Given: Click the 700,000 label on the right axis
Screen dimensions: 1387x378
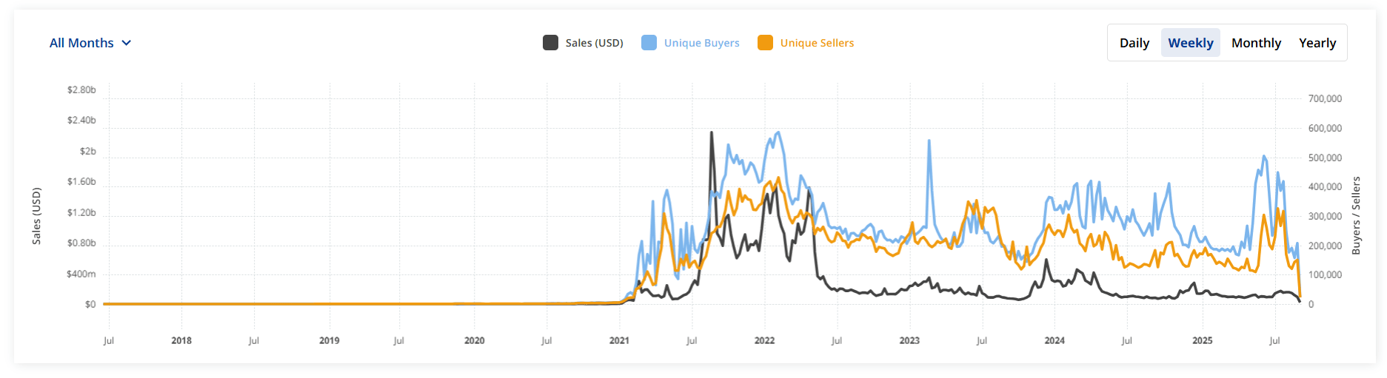Looking at the screenshot, I should [x=1325, y=98].
